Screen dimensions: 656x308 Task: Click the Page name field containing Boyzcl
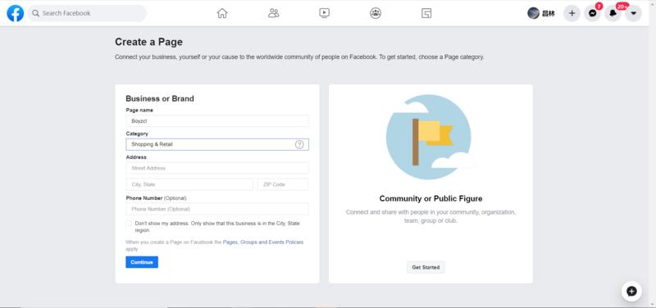[217, 121]
